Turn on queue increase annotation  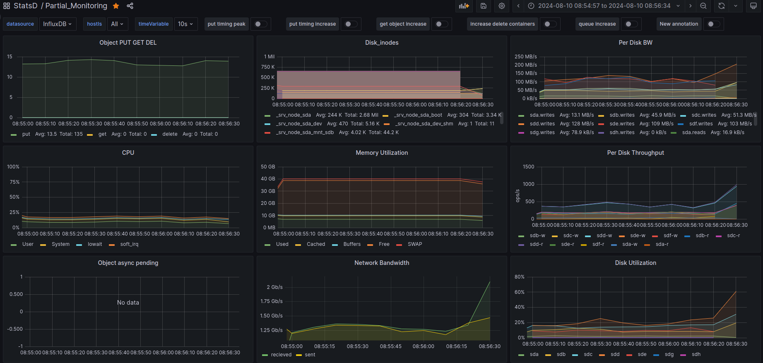(x=631, y=24)
